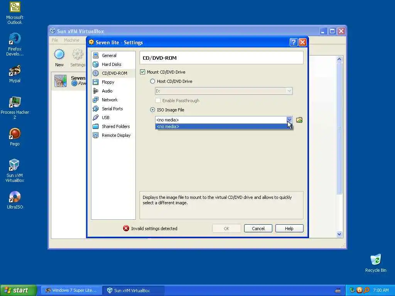Click the Settings gear icon in VirtualBox toolbar
Image resolution: width=395 pixels, height=296 pixels.
(x=78, y=54)
